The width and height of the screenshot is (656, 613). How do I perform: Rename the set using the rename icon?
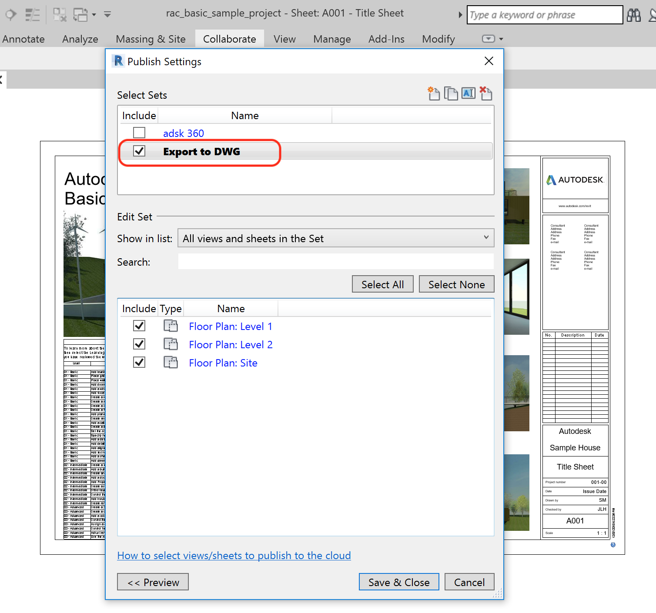point(469,93)
